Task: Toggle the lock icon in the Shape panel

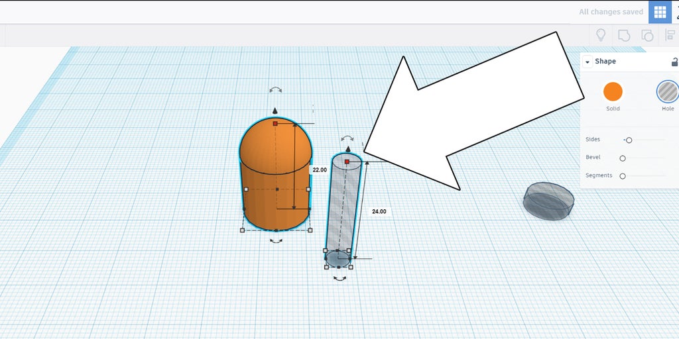Action: click(674, 62)
